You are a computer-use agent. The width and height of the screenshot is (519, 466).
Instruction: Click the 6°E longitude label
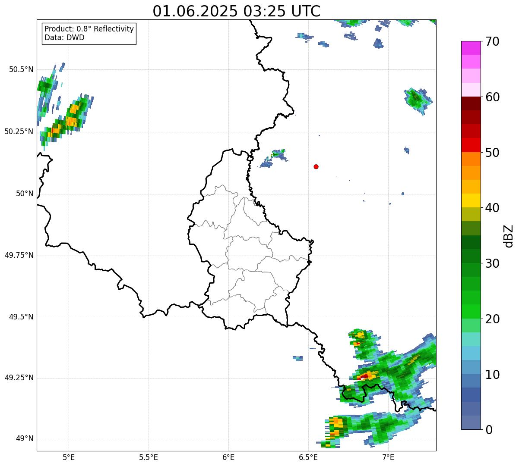pyautogui.click(x=228, y=457)
